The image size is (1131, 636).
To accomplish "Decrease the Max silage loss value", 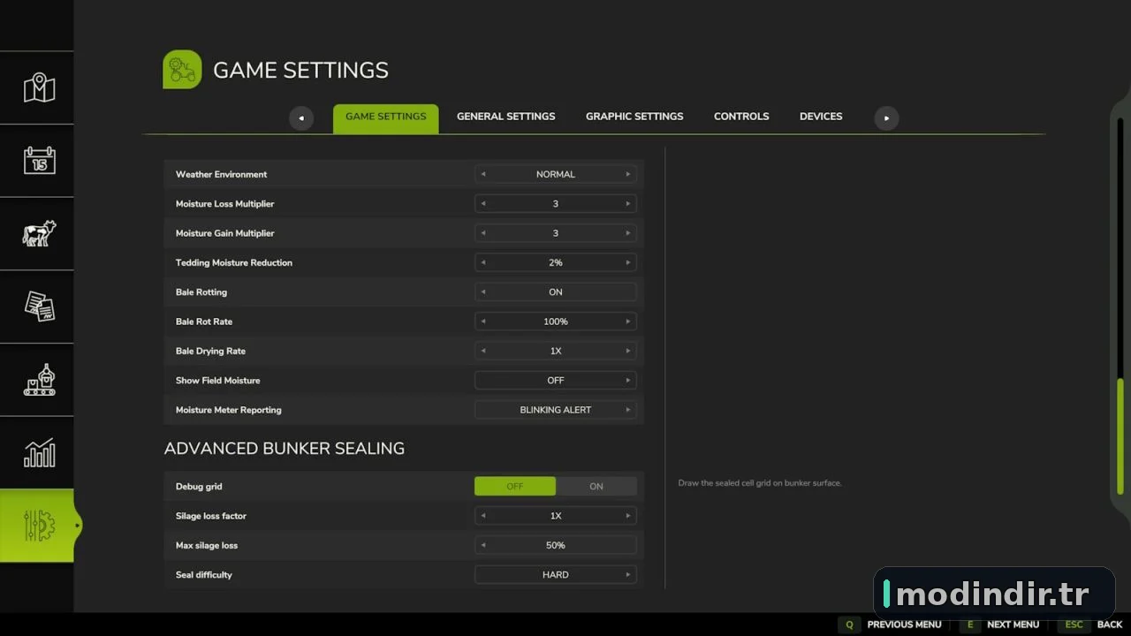I will 482,545.
